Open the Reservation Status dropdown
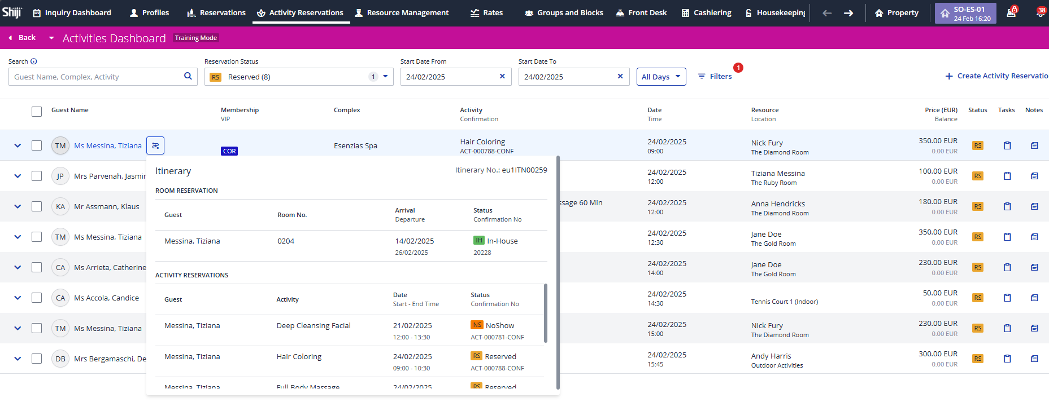 pos(385,77)
